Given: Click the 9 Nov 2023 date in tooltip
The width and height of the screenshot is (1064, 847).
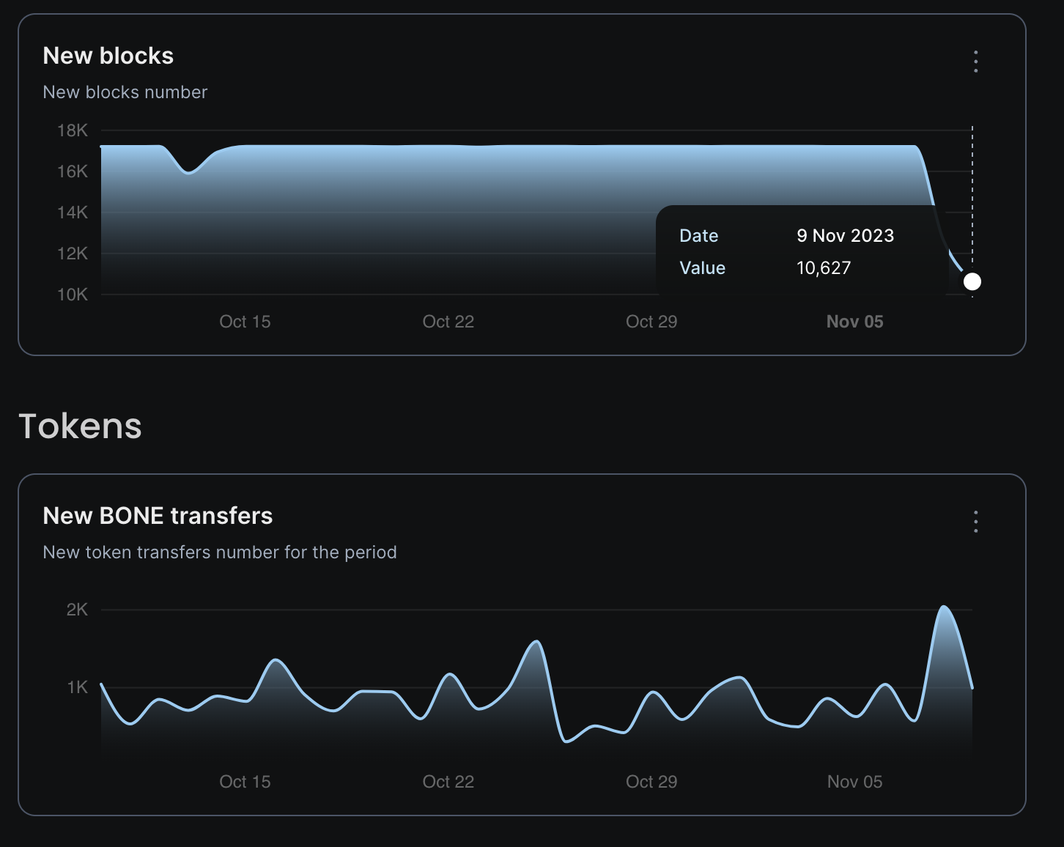Looking at the screenshot, I should pyautogui.click(x=845, y=236).
